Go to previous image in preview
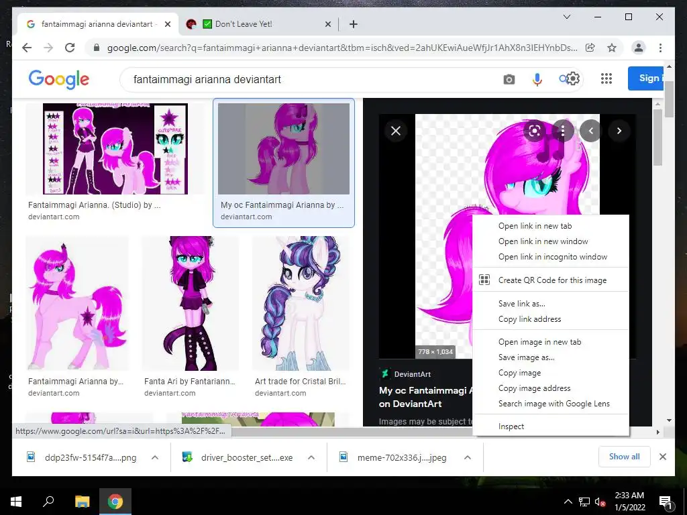Image resolution: width=687 pixels, height=515 pixels. [x=590, y=131]
